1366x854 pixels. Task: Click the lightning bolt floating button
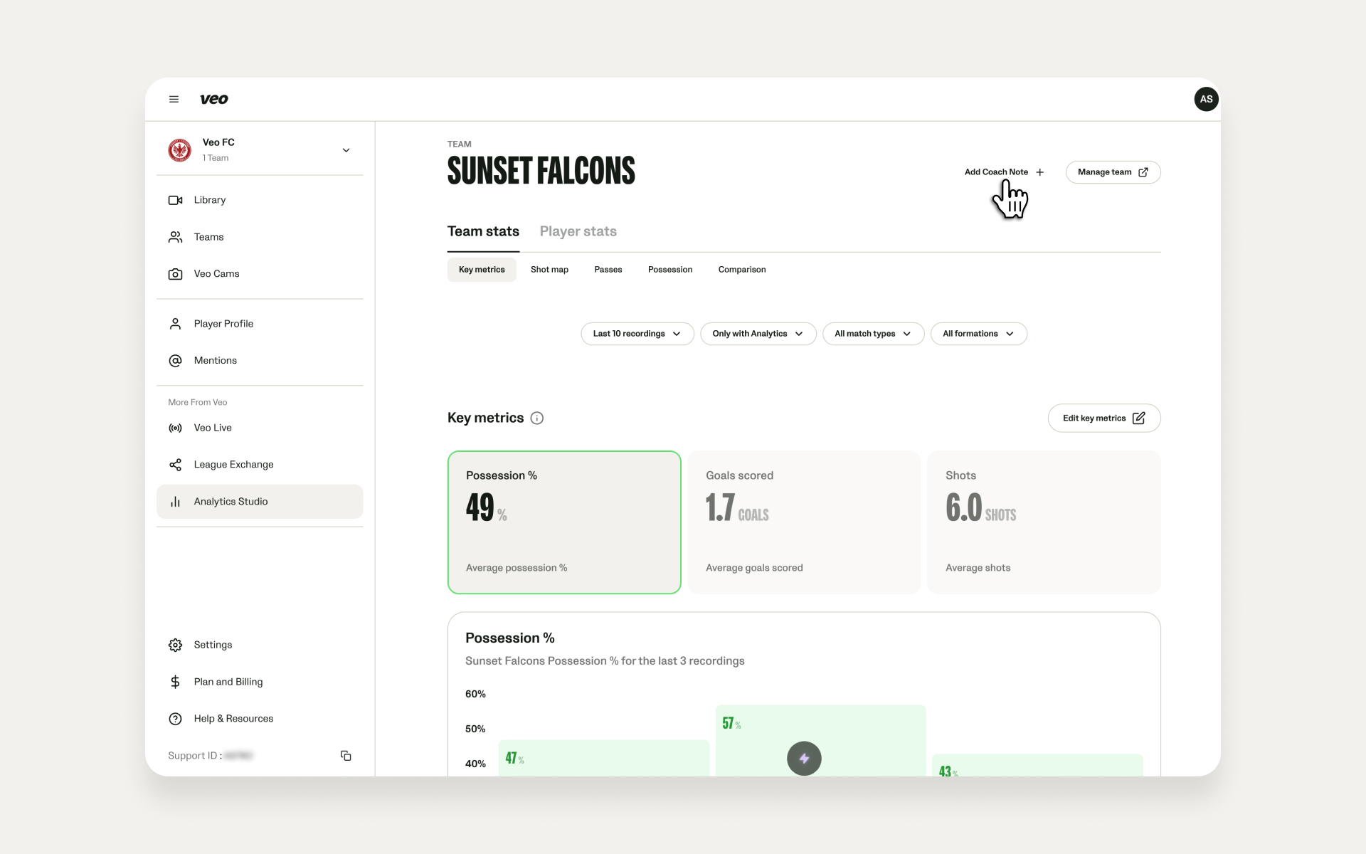pos(804,759)
